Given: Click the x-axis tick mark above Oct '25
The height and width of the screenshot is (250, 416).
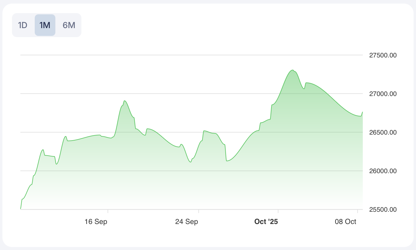Looking at the screenshot, I should coord(278,211).
